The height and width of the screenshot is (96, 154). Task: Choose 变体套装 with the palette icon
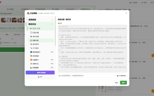coord(41,56)
